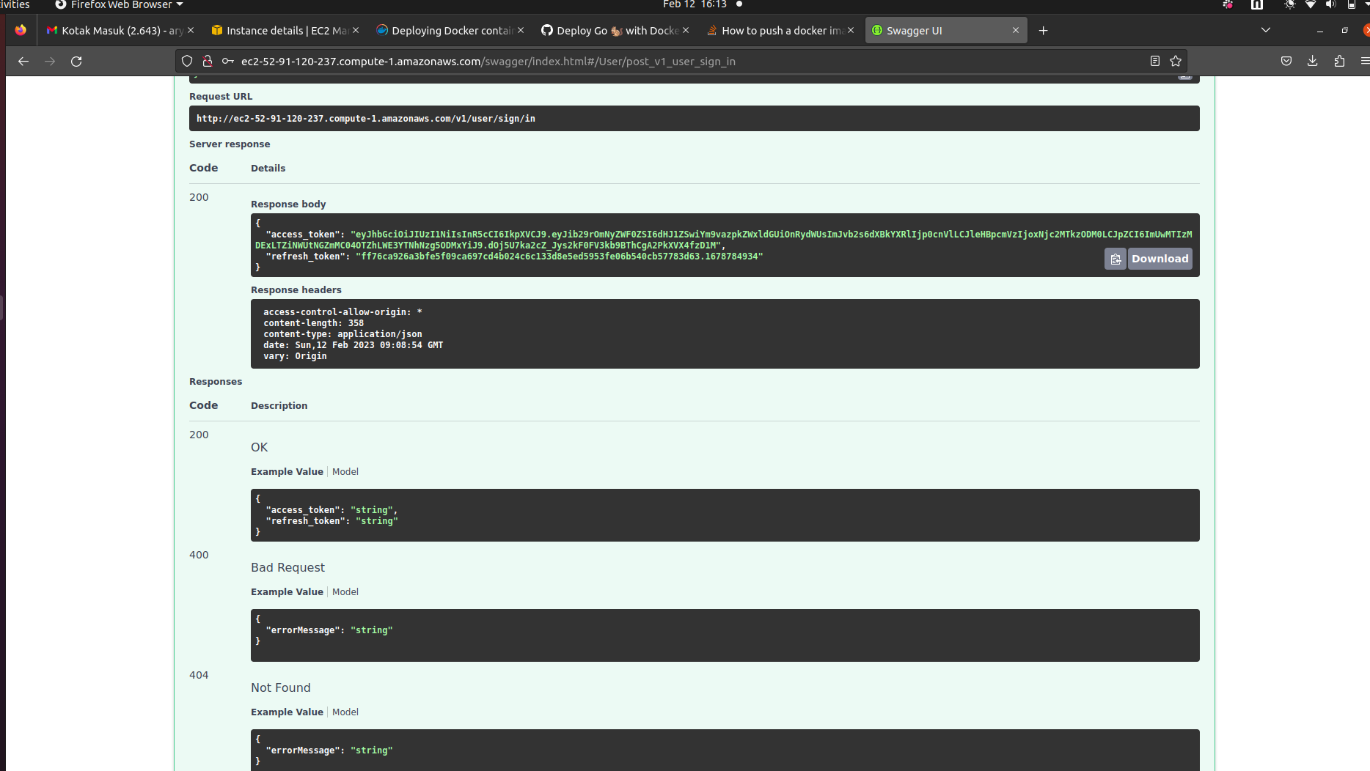Image resolution: width=1370 pixels, height=771 pixels.
Task: Click the Bad Request description
Action: pos(287,568)
